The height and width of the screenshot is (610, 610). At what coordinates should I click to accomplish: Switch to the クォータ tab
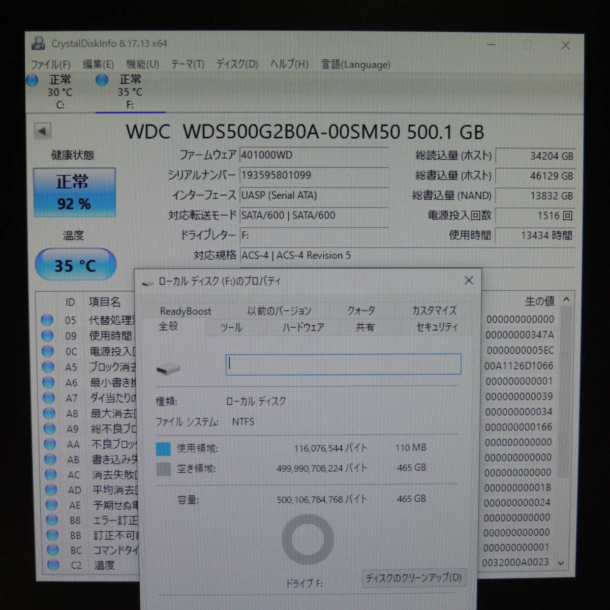pyautogui.click(x=361, y=310)
